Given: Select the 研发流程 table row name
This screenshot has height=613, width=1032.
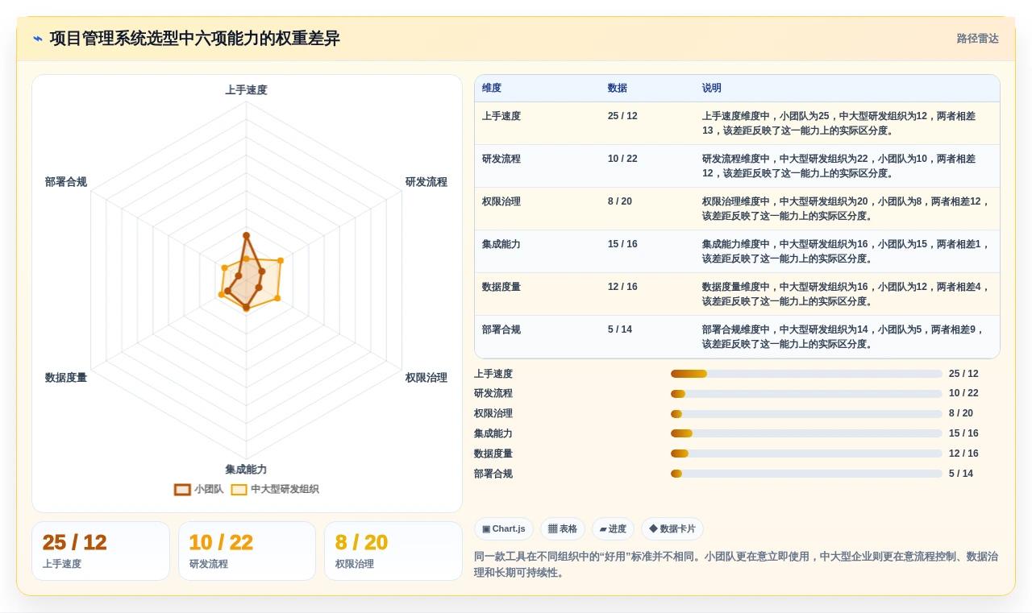Looking at the screenshot, I should 501,159.
